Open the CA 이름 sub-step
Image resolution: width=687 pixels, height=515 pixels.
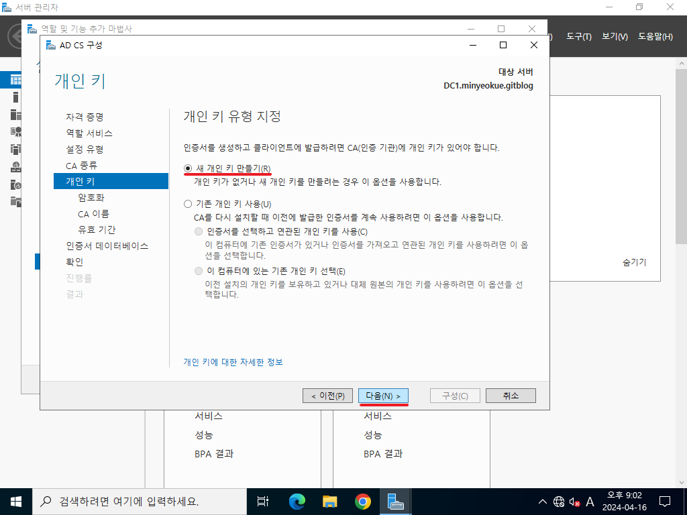pyautogui.click(x=93, y=214)
